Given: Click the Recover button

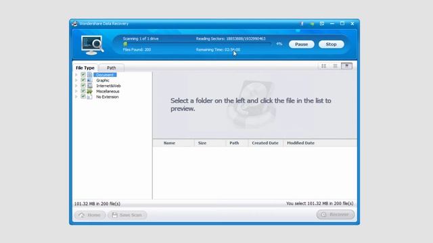Looking at the screenshot, I should [336, 215].
